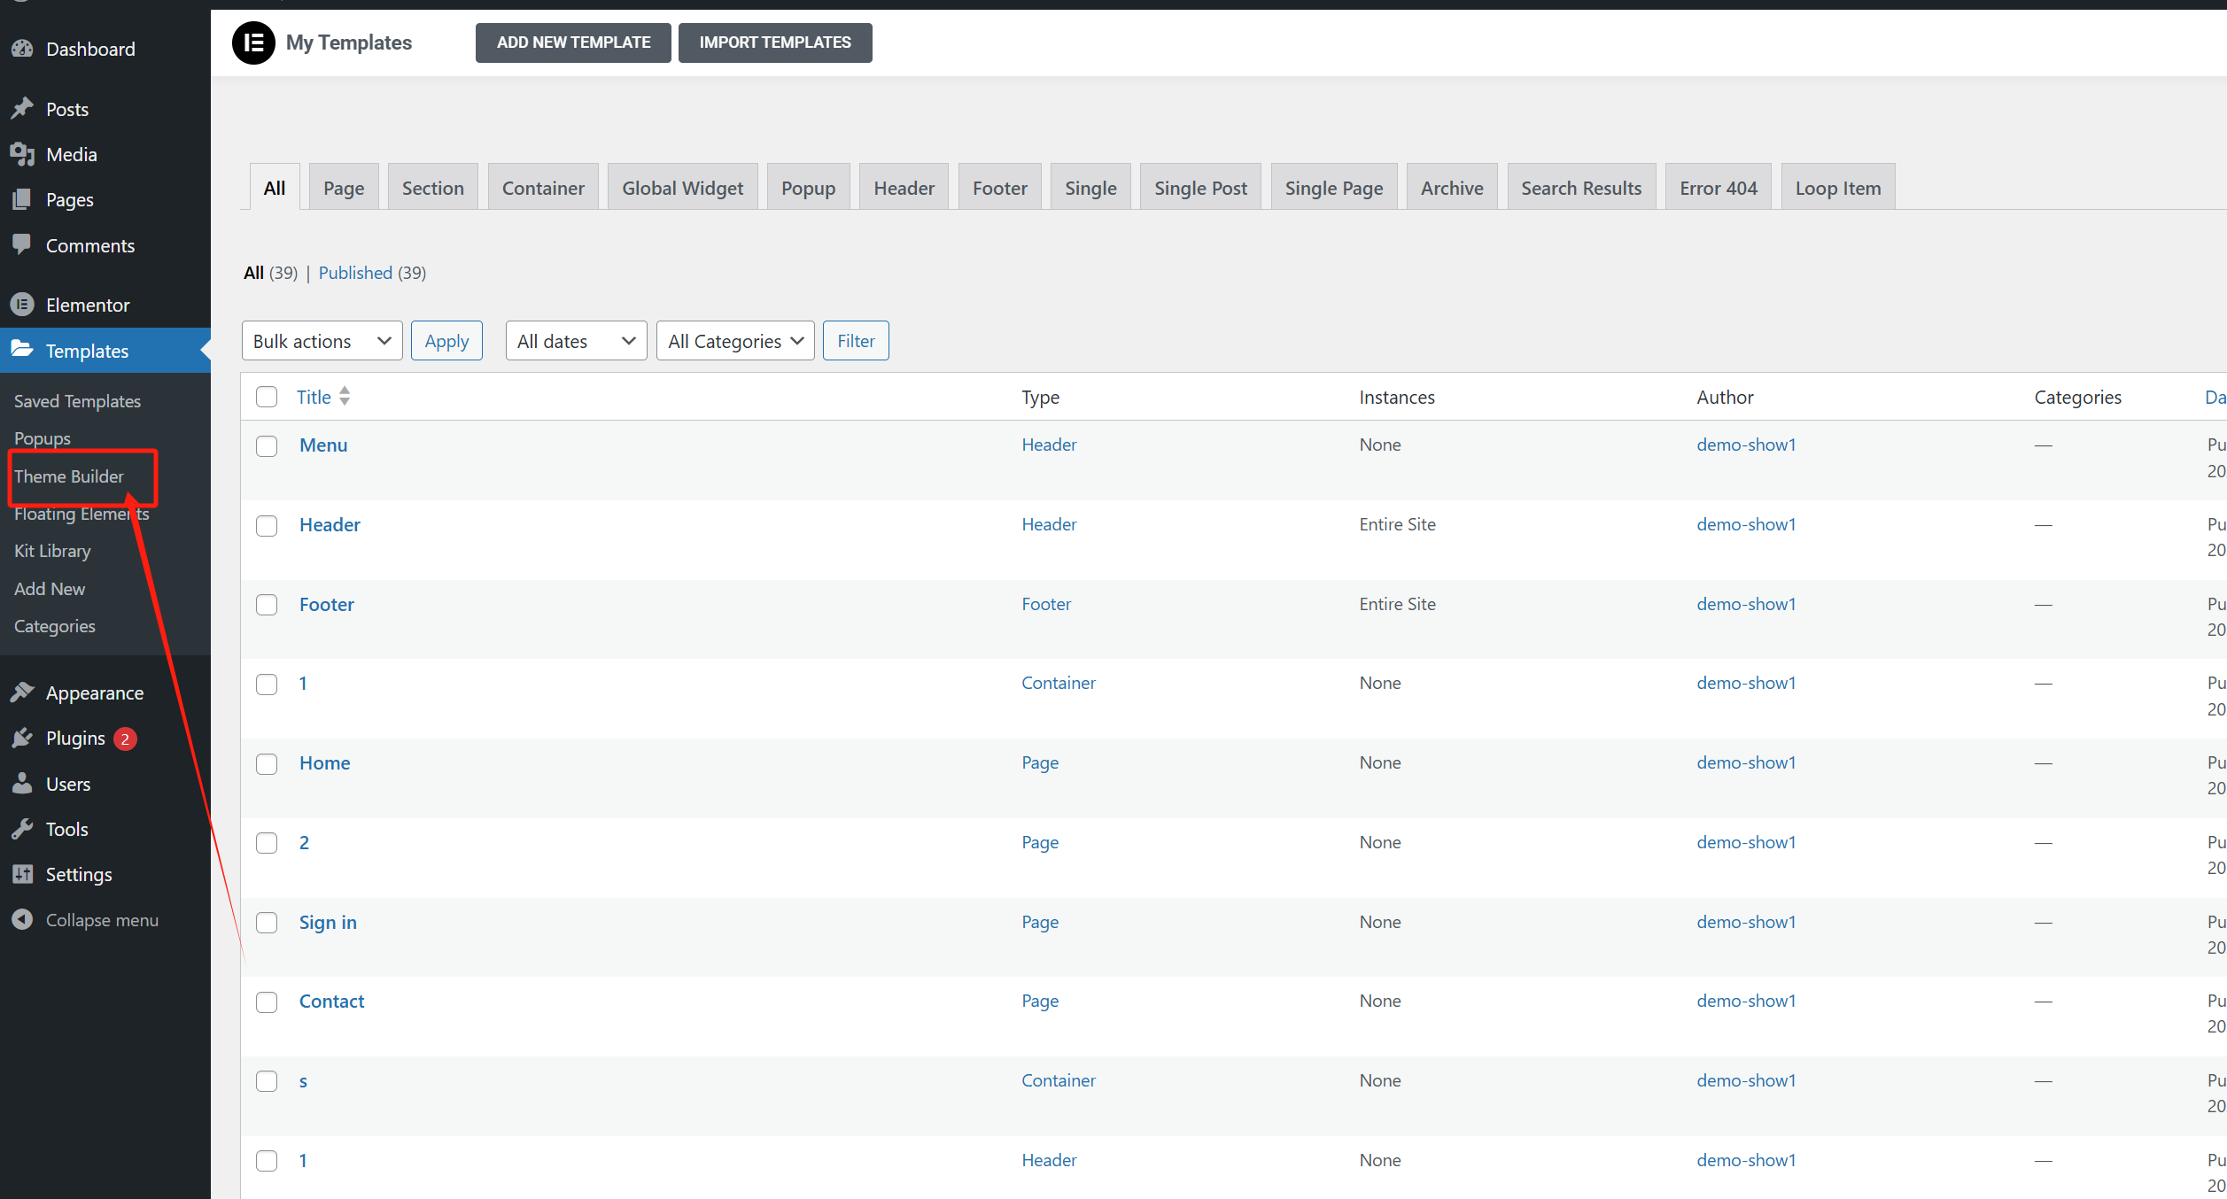The height and width of the screenshot is (1199, 2227).
Task: Check the select-all checkbox in table header
Action: coord(267,397)
